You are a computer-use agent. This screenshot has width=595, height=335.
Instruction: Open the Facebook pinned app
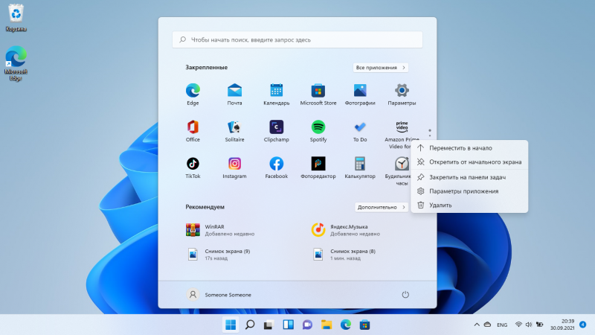(276, 163)
